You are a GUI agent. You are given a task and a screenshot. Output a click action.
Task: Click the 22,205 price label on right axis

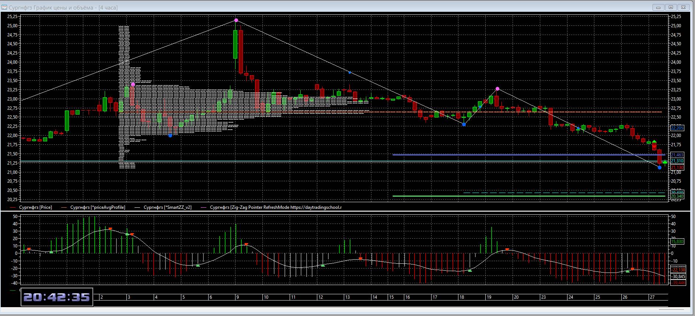pos(677,128)
